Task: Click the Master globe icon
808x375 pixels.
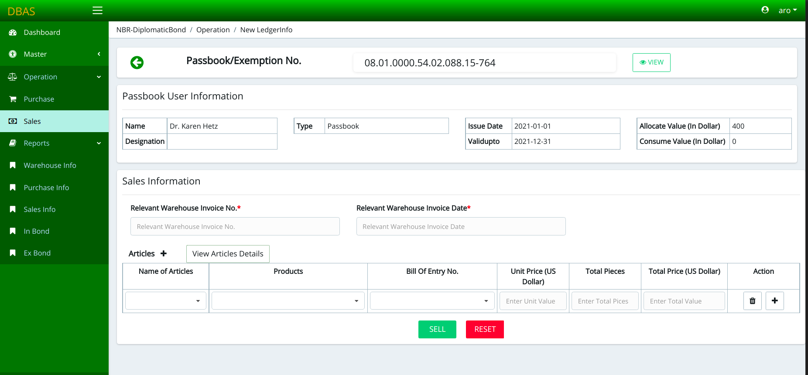Action: point(13,54)
